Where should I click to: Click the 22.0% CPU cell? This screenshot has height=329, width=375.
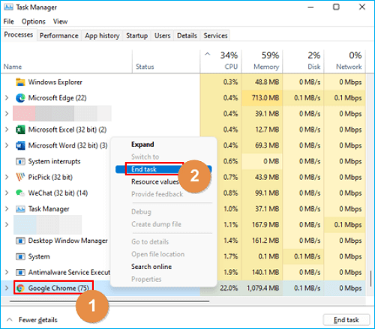coord(229,289)
